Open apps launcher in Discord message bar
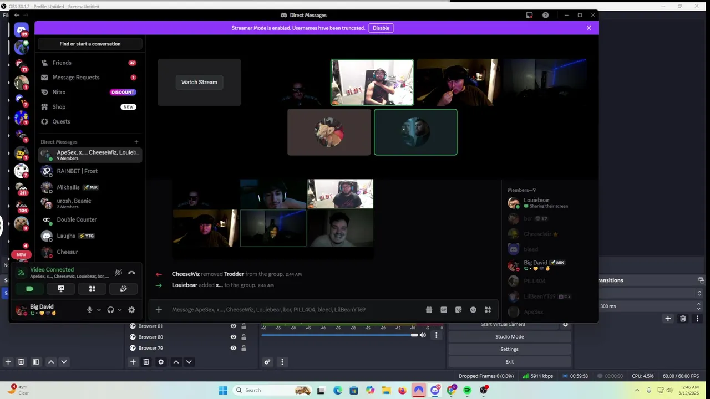Screen dimensions: 710x399 488,310
